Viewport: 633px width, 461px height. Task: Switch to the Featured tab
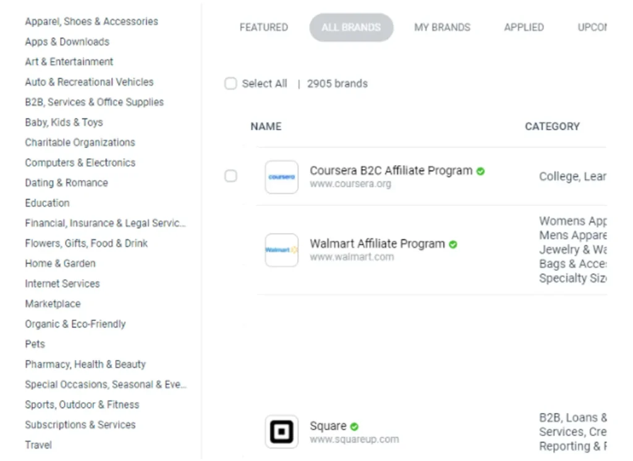263,28
